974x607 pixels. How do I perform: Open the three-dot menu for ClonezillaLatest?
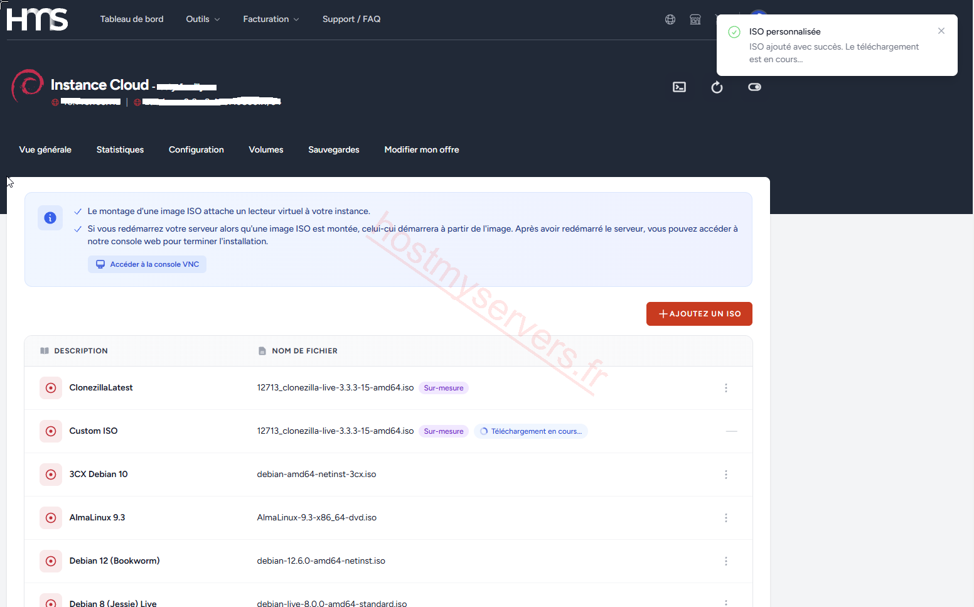coord(726,388)
